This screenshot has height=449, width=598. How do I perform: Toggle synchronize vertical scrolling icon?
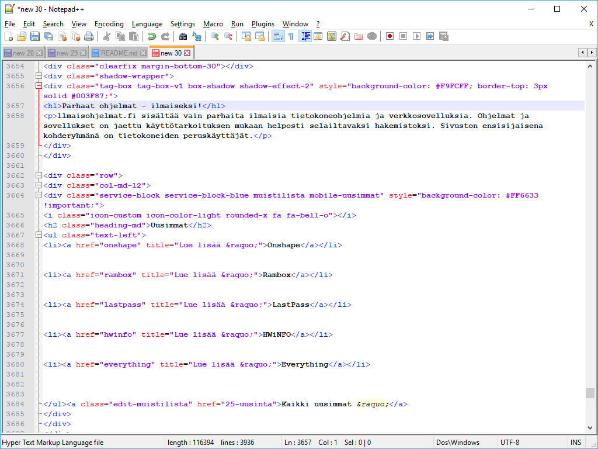(246, 36)
